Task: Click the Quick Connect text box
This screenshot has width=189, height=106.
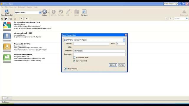Action: click(x=27, y=12)
